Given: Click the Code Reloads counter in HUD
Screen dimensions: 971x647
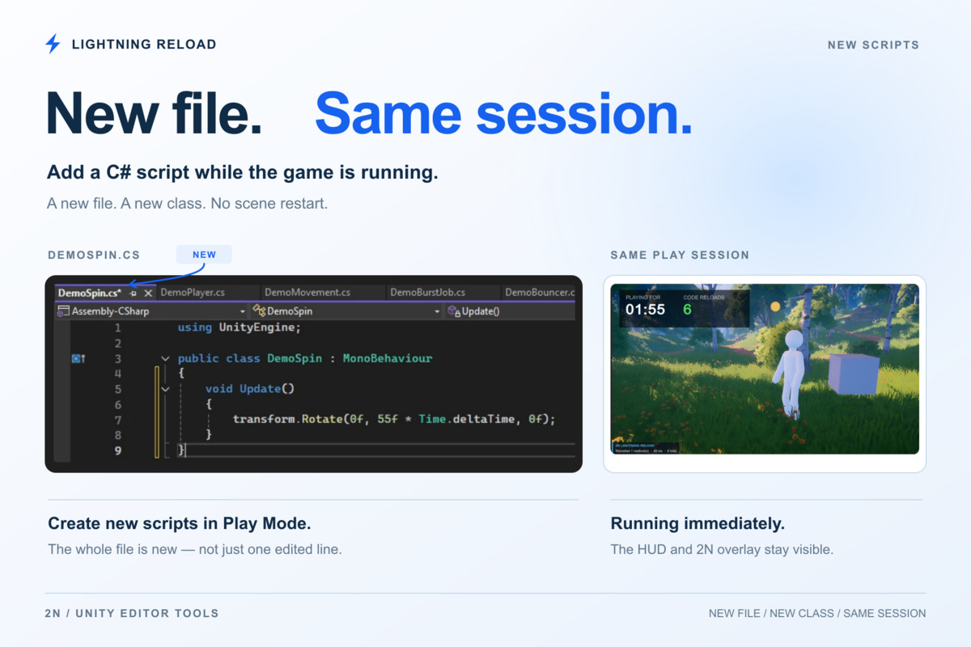Looking at the screenshot, I should coord(705,305).
